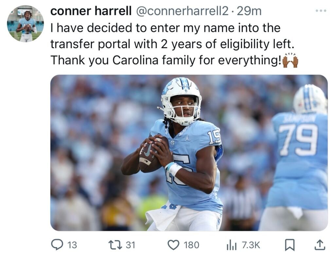Open the @connerharrell2 handle link

[182, 11]
